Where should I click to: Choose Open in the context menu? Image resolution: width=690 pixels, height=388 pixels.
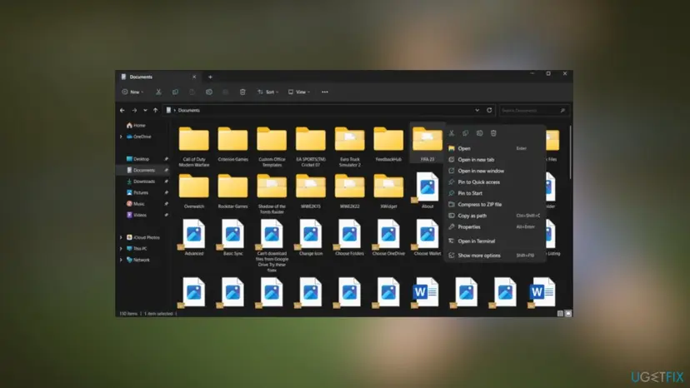coord(495,149)
